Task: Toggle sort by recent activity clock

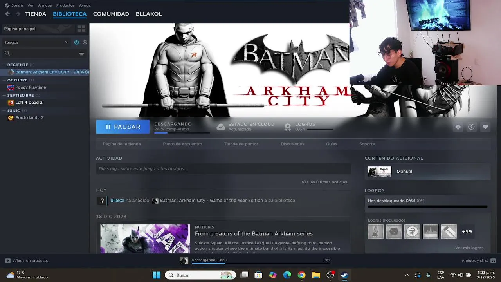Action: 77,42
